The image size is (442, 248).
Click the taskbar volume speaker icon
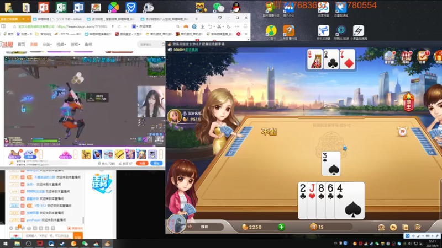pos(410,244)
